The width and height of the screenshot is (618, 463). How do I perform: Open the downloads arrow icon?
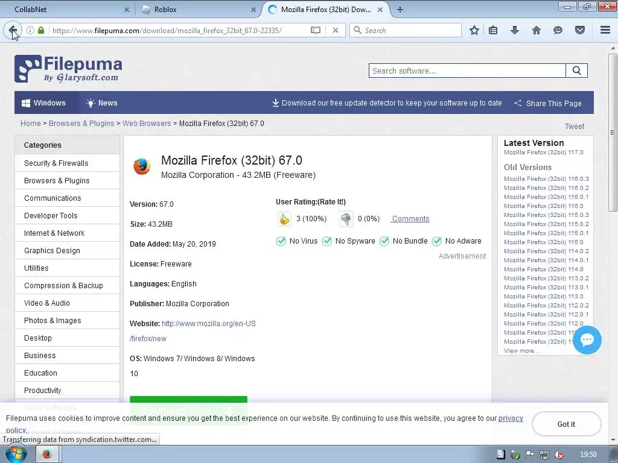click(515, 30)
